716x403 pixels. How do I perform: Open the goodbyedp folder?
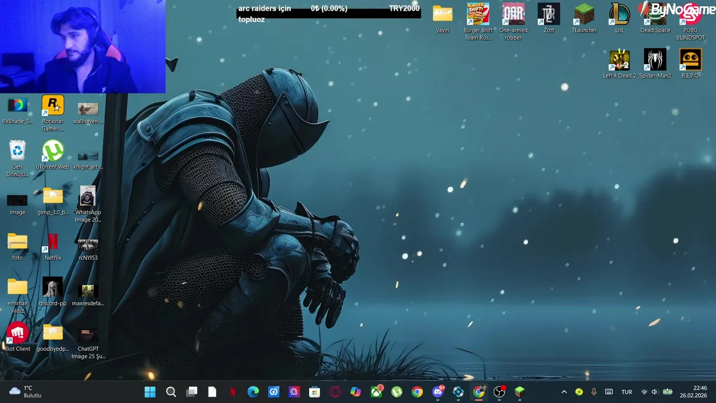click(x=53, y=338)
